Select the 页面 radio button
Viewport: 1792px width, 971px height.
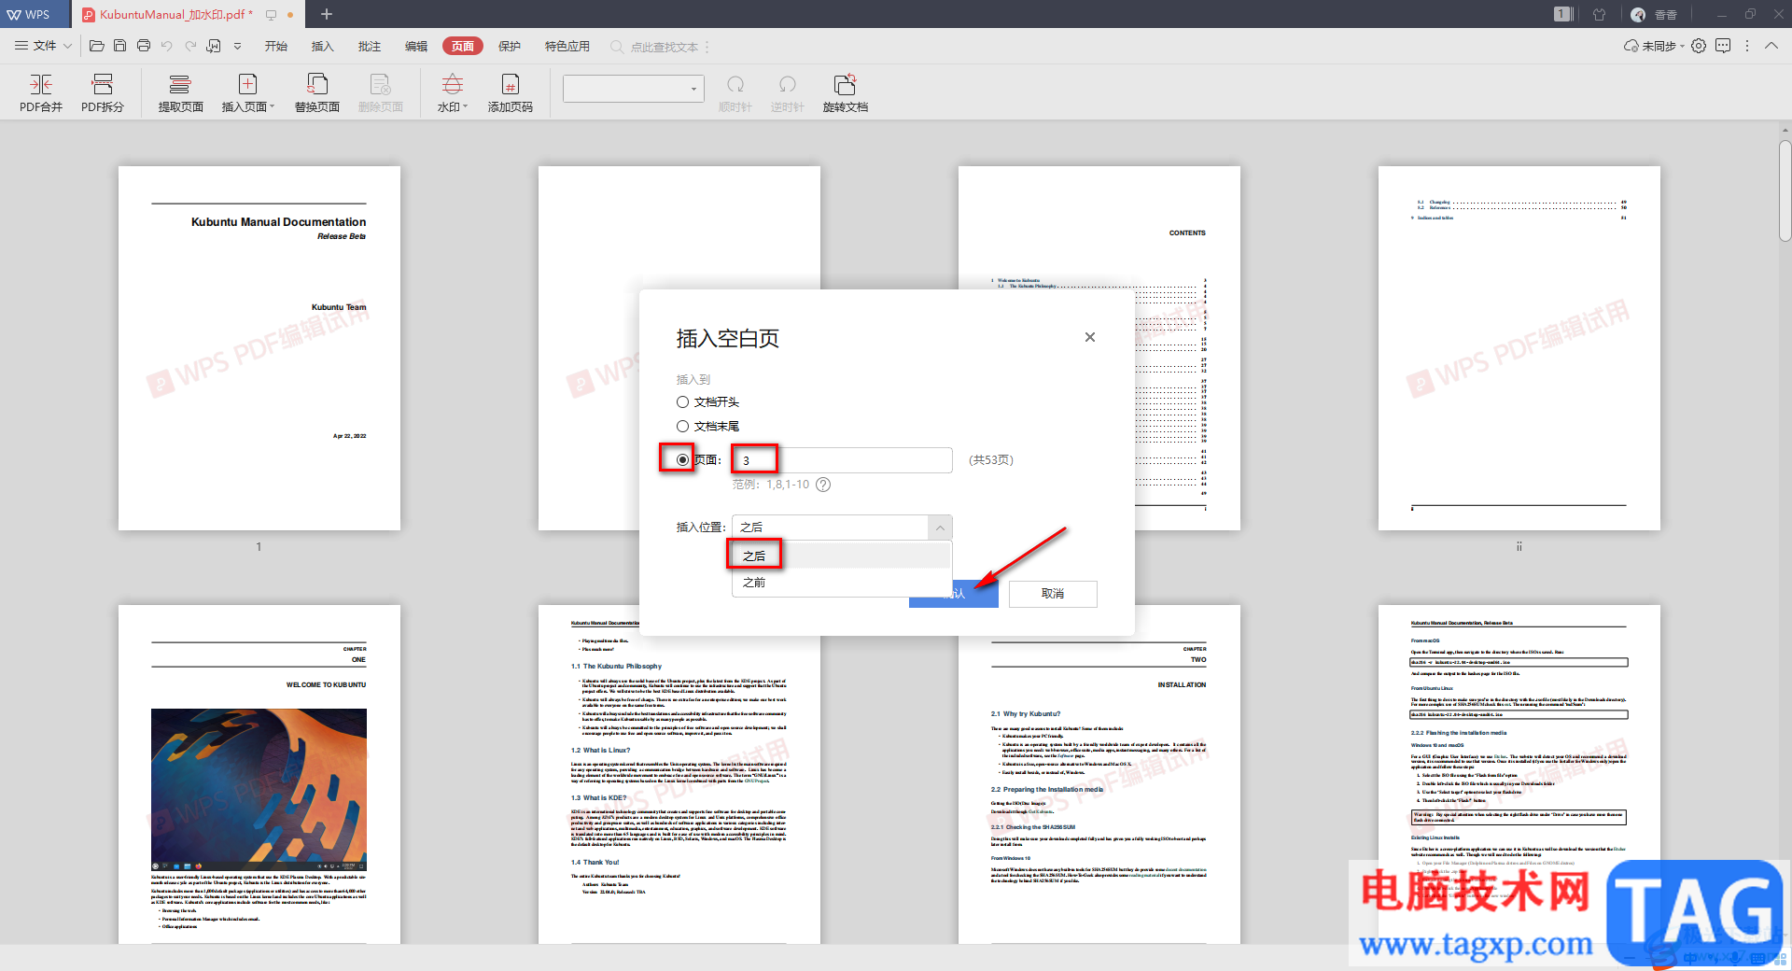682,459
